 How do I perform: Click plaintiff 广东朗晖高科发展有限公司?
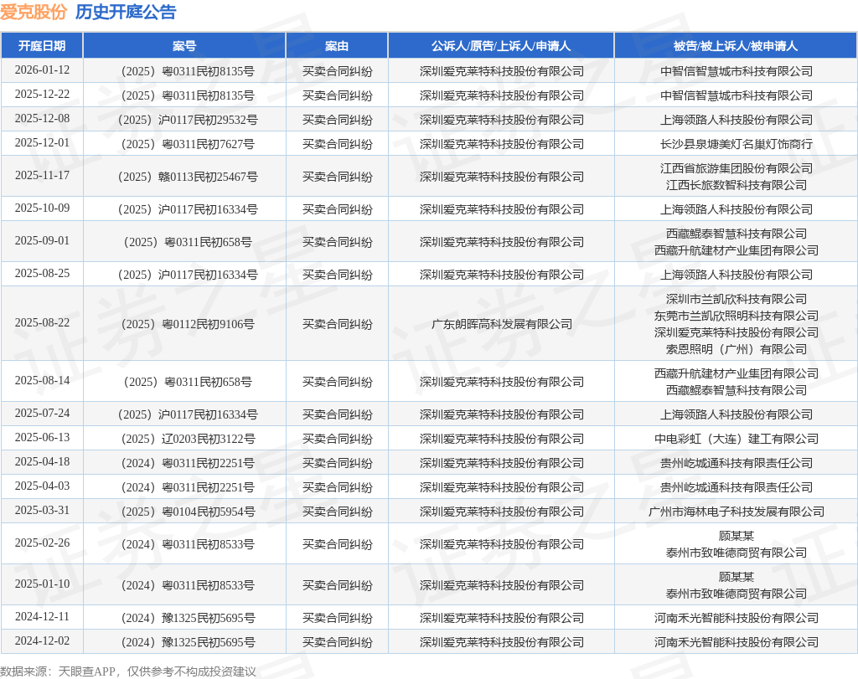point(502,324)
